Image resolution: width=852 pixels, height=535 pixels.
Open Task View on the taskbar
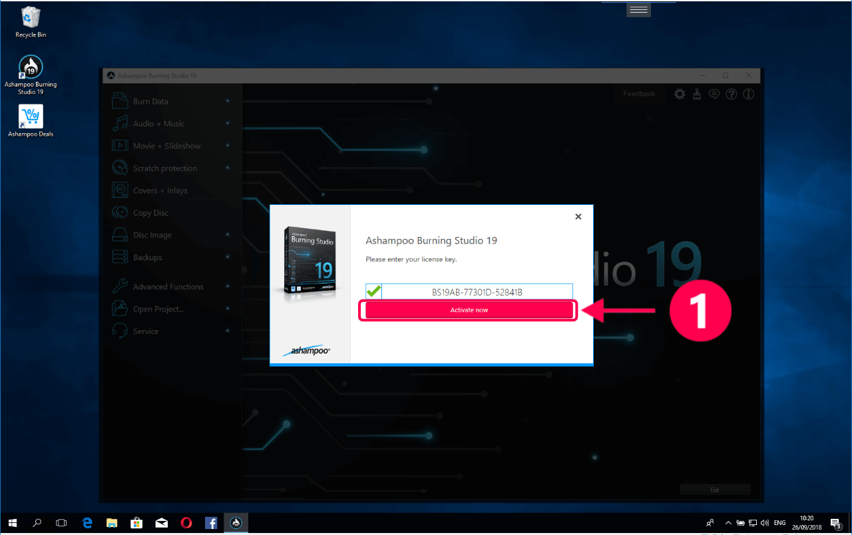tap(62, 524)
